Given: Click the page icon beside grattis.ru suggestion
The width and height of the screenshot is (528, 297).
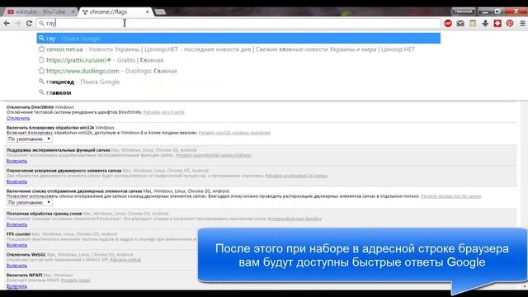Looking at the screenshot, I should pyautogui.click(x=41, y=60).
